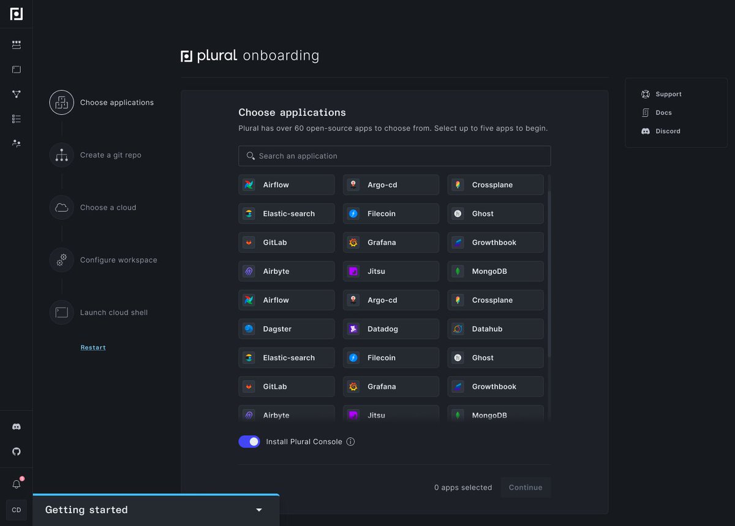Open GitHub icon in left sidebar
The height and width of the screenshot is (526, 735).
click(x=17, y=451)
